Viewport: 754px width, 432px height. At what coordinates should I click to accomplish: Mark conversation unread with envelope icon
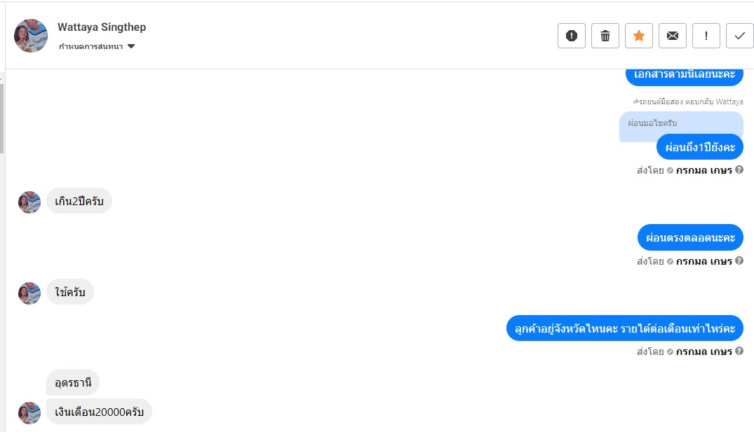click(x=673, y=36)
